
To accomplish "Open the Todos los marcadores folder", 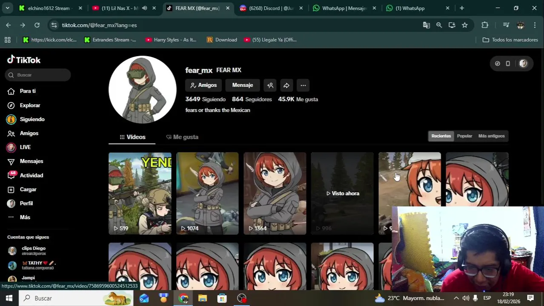I will [510, 40].
